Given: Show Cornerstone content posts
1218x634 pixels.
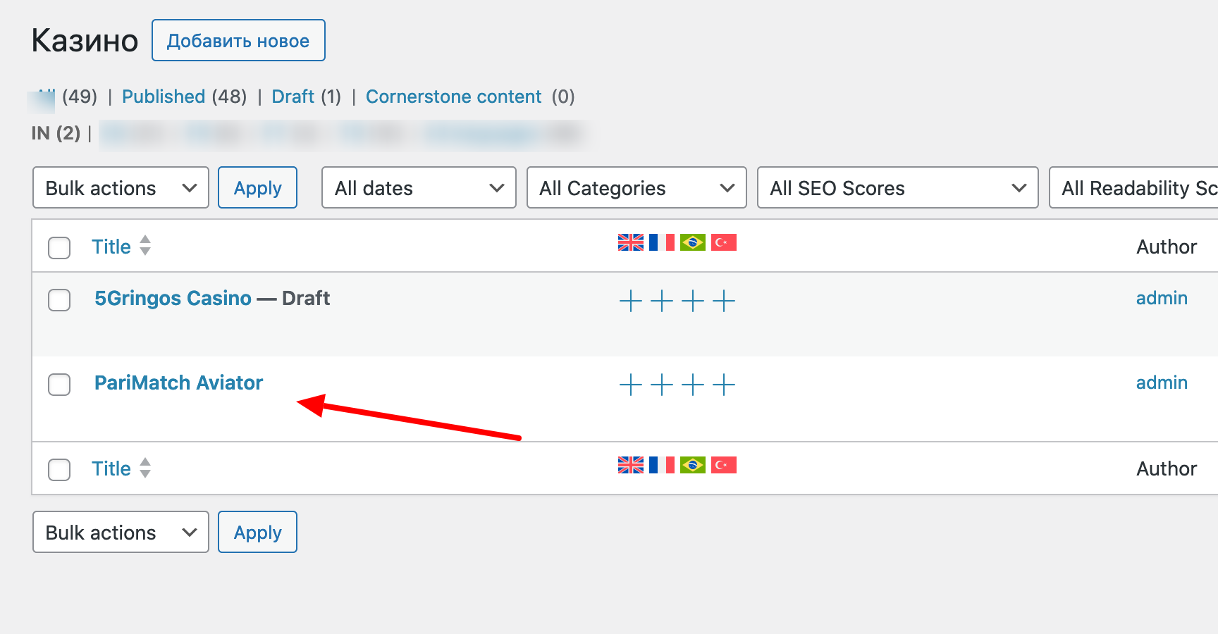Looking at the screenshot, I should (453, 97).
